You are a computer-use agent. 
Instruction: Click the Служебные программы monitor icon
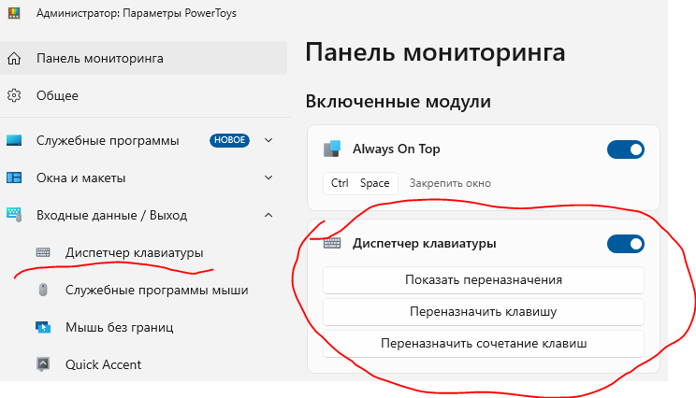click(14, 140)
